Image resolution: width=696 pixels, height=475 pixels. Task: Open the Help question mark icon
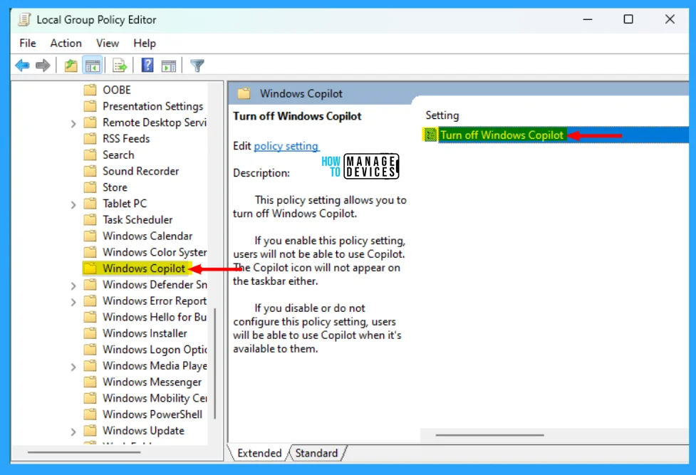[147, 66]
